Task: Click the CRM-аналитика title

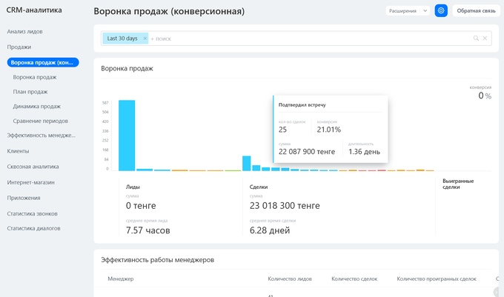Action: (34, 10)
